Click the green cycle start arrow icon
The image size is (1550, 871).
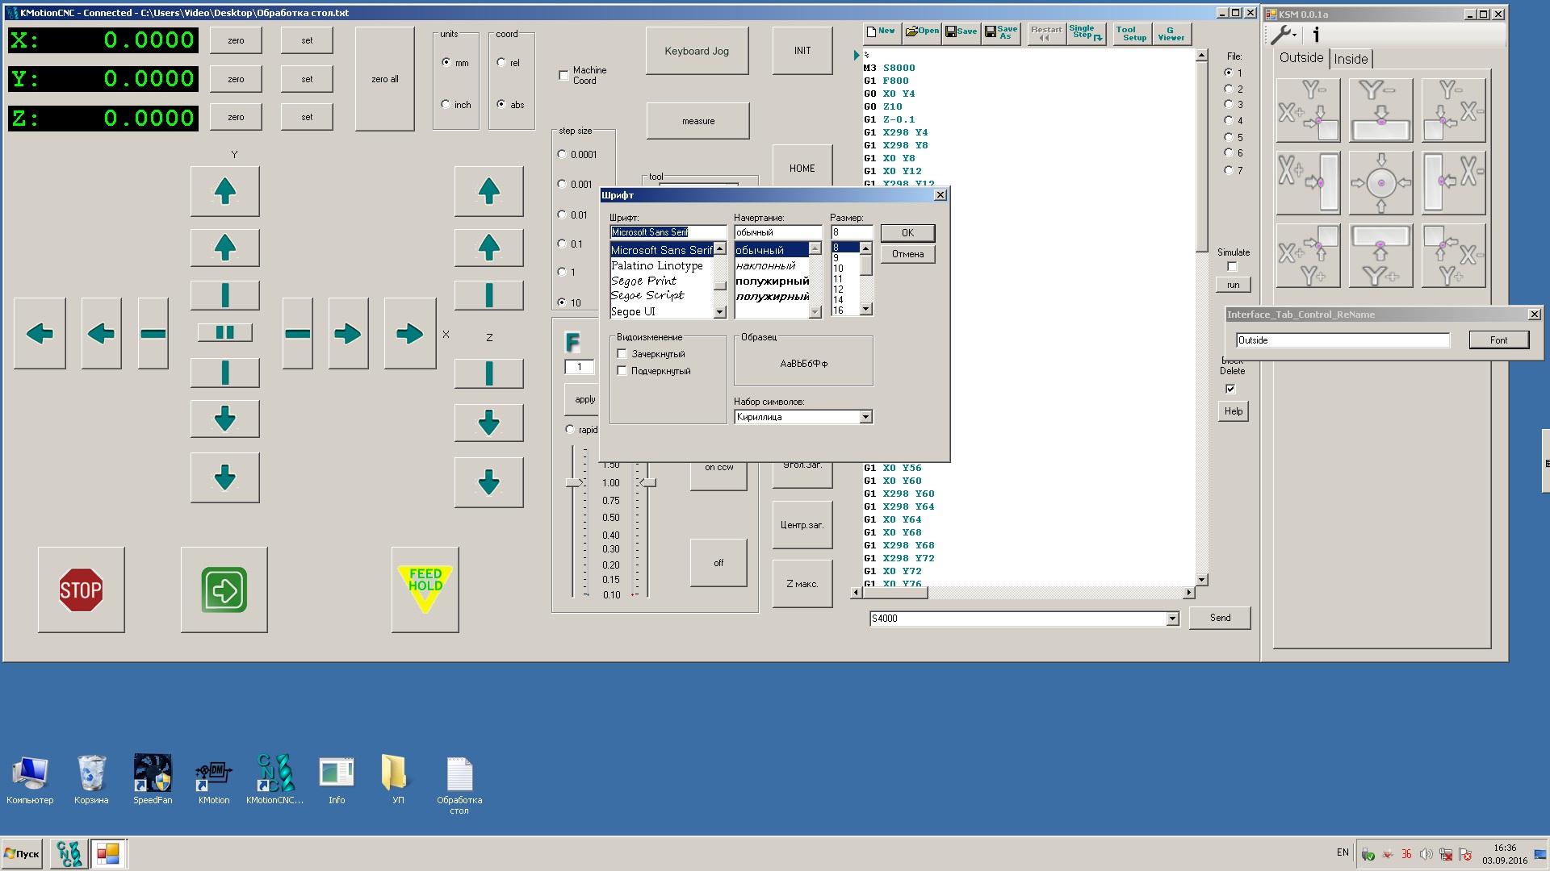(224, 590)
